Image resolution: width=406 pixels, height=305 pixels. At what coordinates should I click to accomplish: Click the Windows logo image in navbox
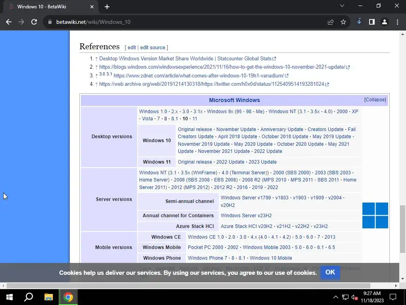point(375,216)
